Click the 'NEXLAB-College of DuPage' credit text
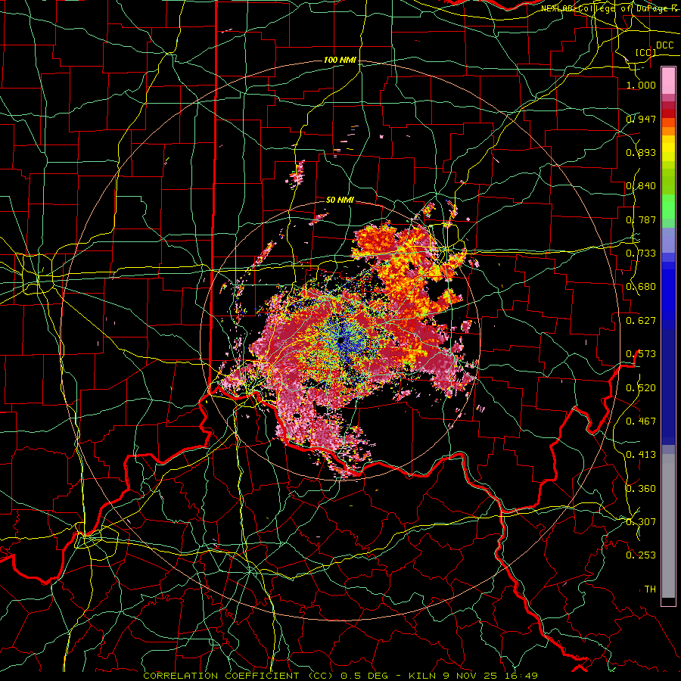The image size is (681, 681). 605,8
